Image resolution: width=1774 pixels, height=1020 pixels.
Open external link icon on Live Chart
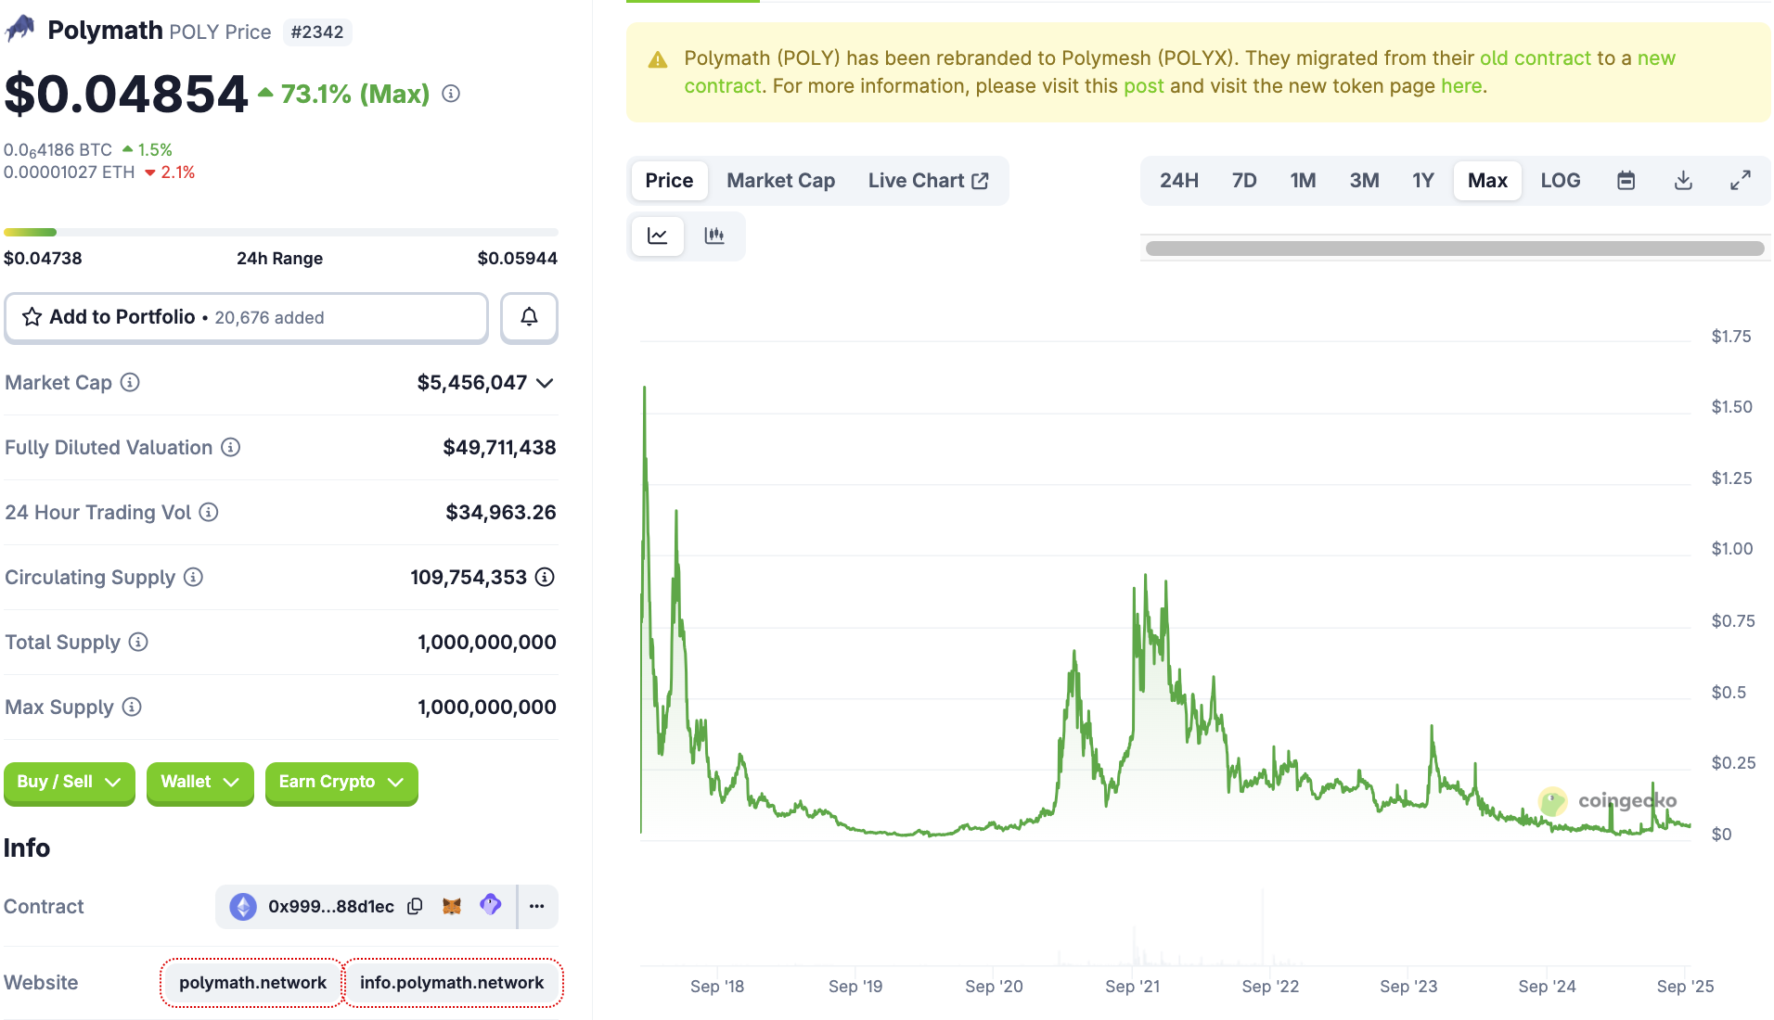pos(980,181)
